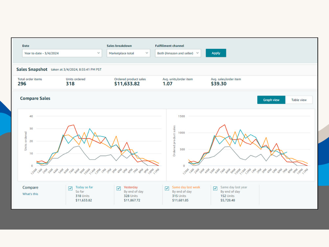Uncheck the Today so far checkbox
Image resolution: width=329 pixels, height=247 pixels.
coord(70,188)
